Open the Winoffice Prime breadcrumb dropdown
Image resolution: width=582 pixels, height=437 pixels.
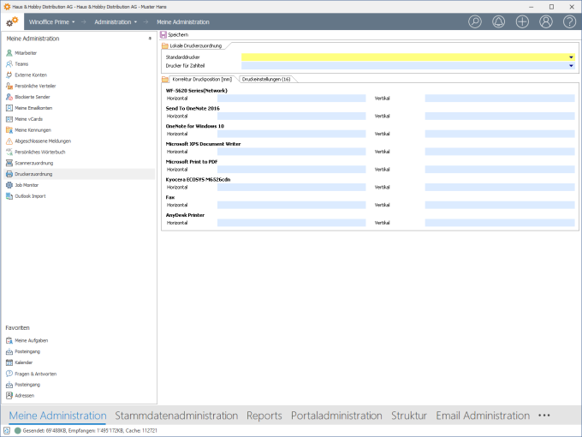click(x=73, y=22)
